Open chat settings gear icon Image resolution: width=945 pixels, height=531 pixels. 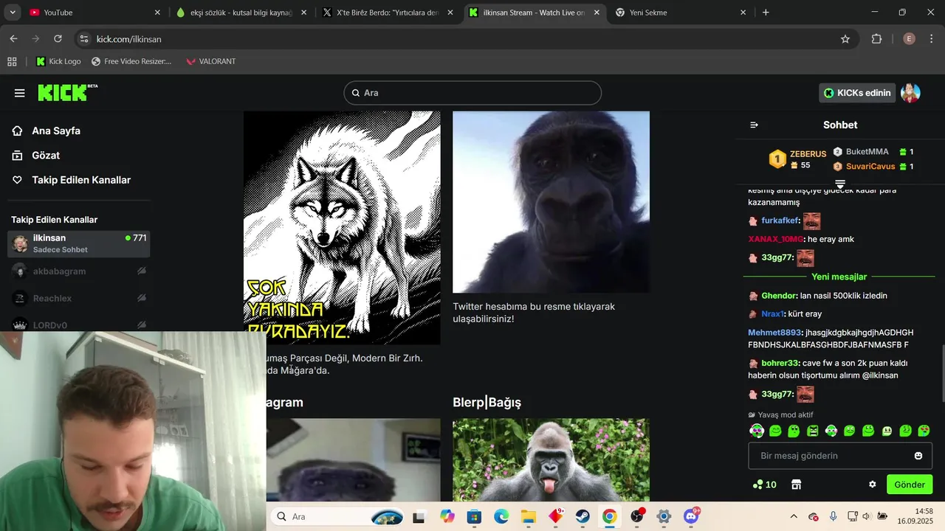click(x=873, y=485)
